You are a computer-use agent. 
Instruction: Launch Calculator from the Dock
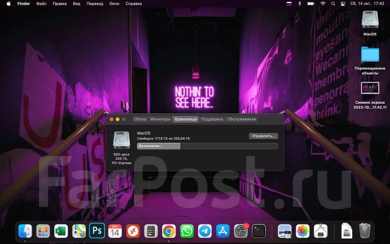pos(151,231)
